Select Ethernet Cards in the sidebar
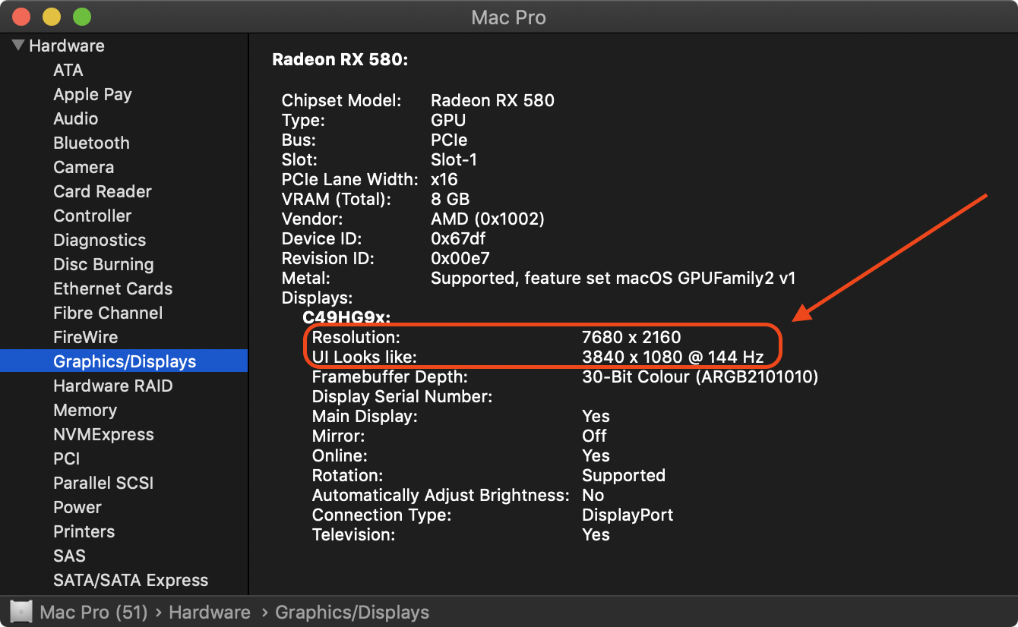The height and width of the screenshot is (627, 1018). (113, 288)
